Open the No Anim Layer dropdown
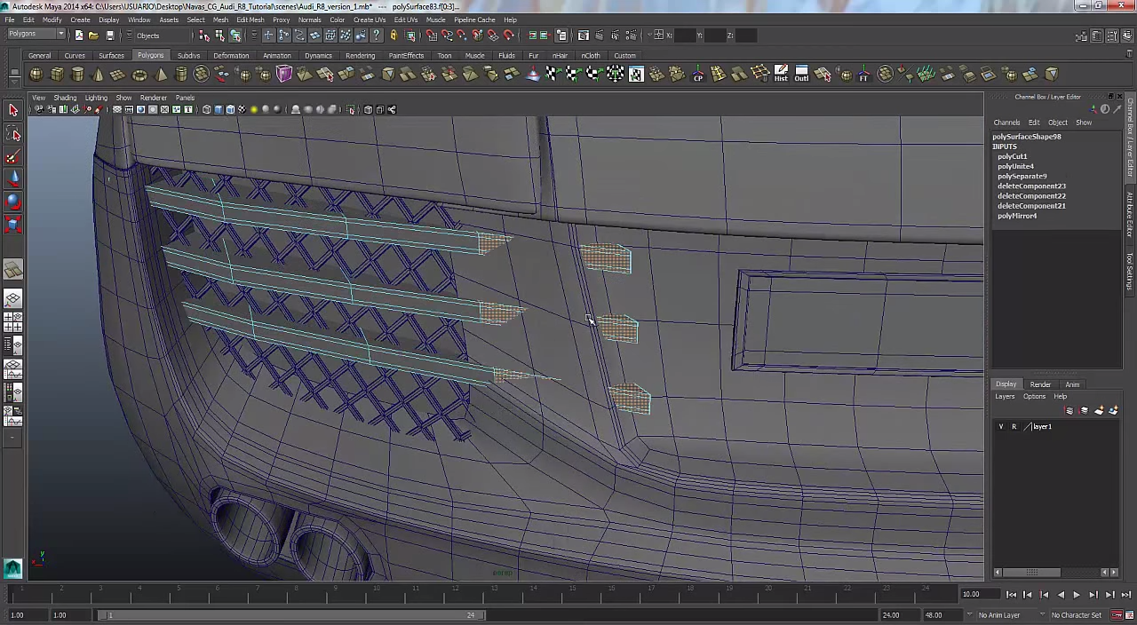1137x625 pixels. (998, 615)
